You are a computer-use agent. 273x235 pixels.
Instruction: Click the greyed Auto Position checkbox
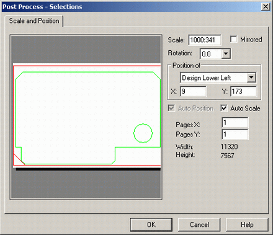171,108
